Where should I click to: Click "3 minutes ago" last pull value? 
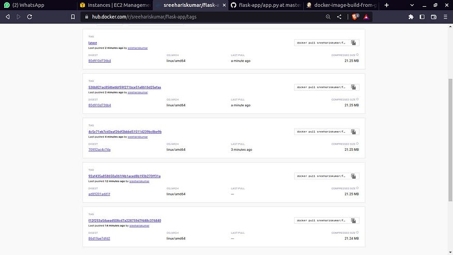pyautogui.click(x=242, y=150)
